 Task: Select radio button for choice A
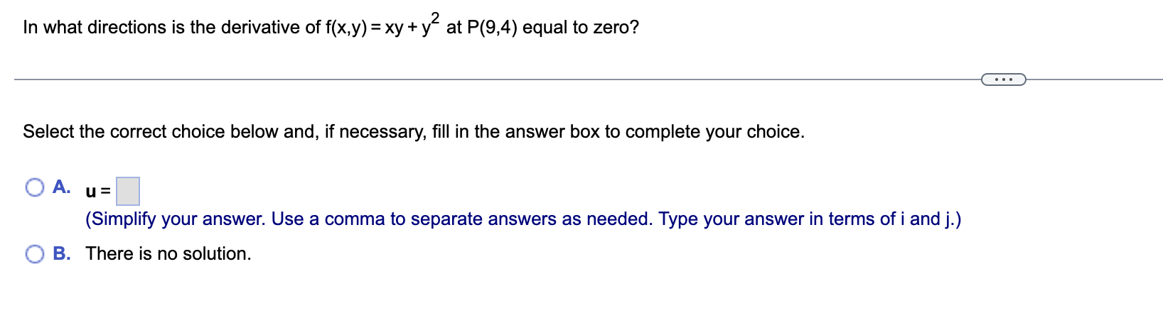(x=35, y=187)
